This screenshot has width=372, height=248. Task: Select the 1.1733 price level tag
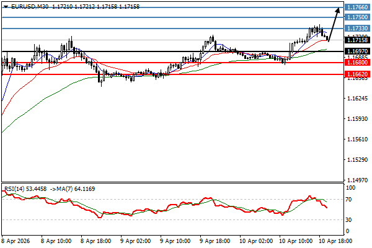pos(358,29)
